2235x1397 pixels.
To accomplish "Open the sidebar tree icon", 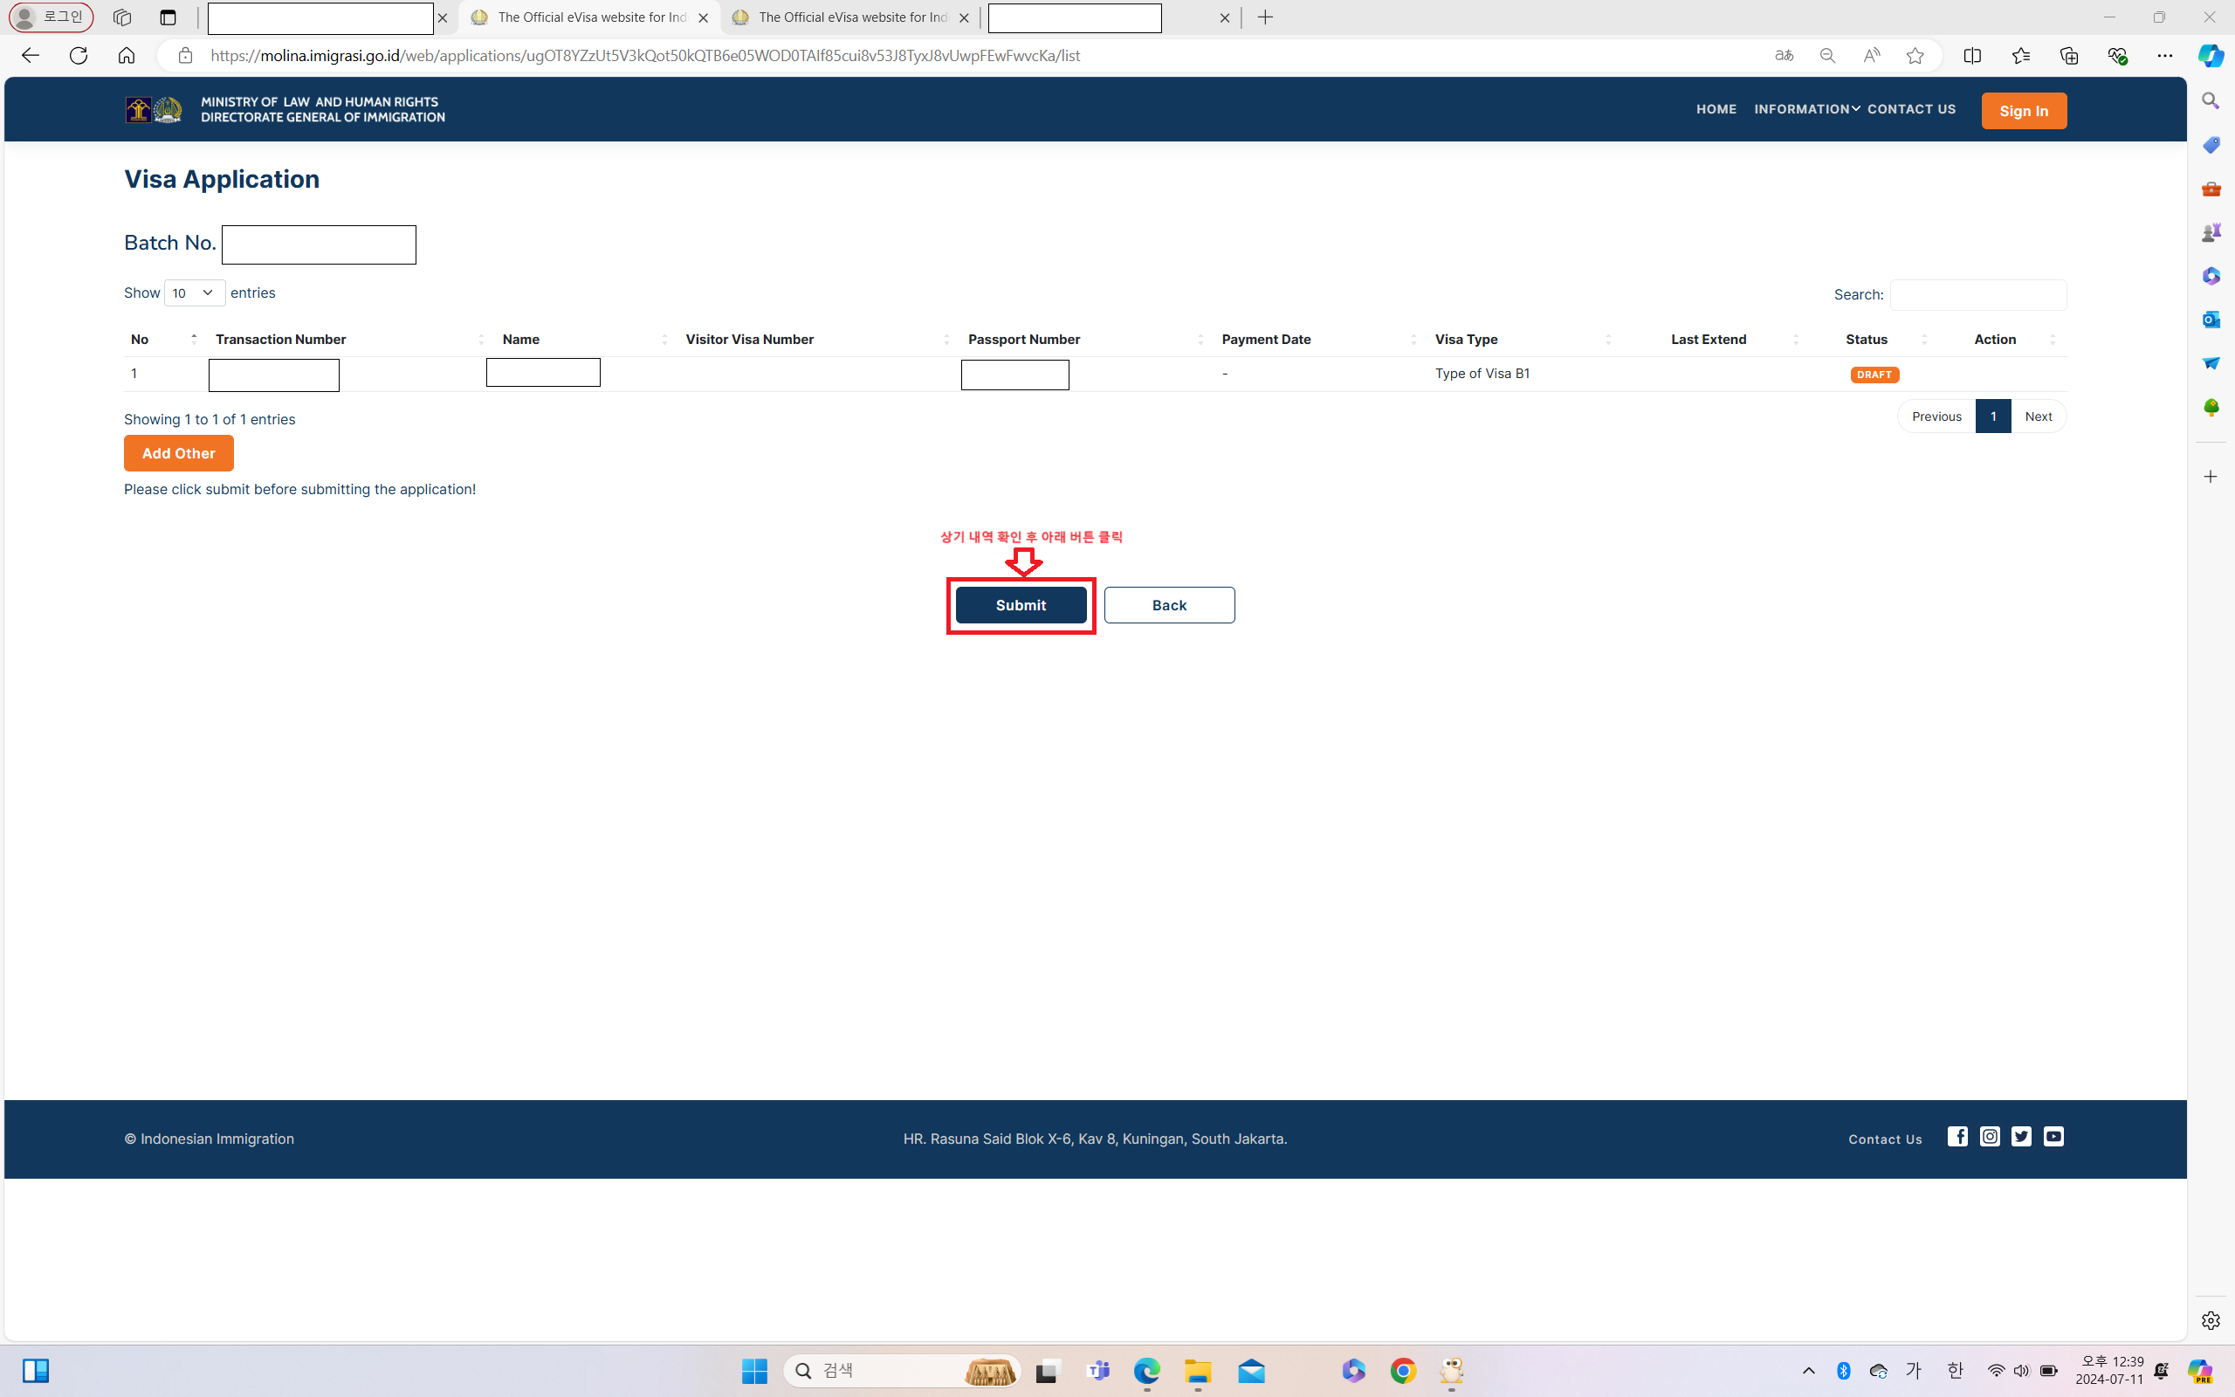I will pos(2211,407).
